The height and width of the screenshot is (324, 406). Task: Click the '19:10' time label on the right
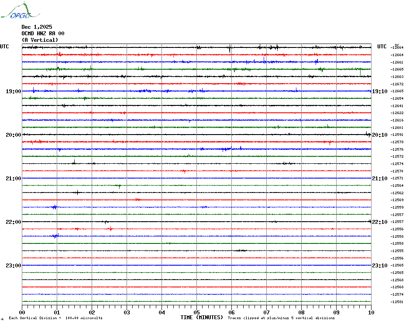380,91
